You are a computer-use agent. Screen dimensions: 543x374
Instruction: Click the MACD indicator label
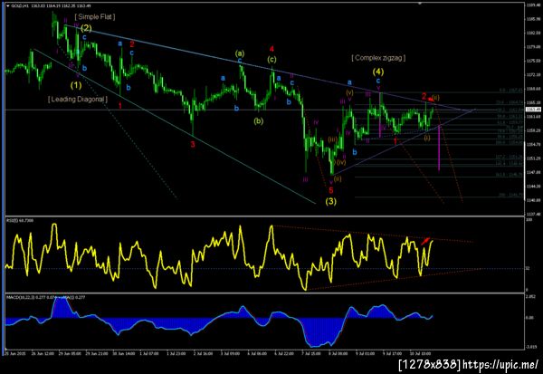[46, 297]
